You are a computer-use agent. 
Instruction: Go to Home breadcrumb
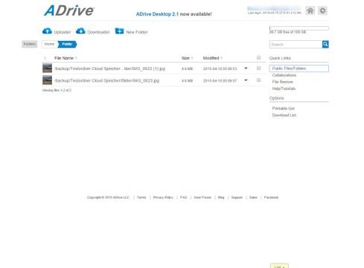[x=49, y=44]
